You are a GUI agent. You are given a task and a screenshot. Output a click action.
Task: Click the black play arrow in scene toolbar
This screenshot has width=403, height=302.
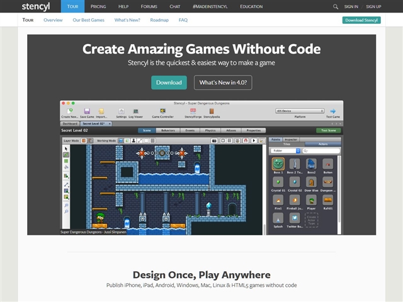pos(254,141)
